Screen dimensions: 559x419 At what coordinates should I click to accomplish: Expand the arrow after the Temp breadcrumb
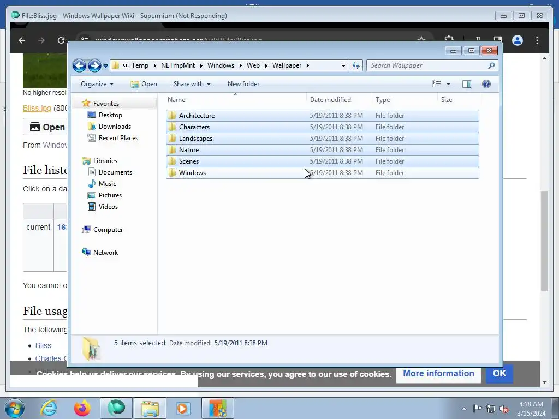point(154,65)
